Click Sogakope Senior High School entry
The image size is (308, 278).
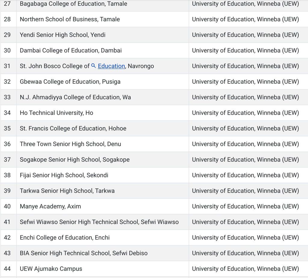point(75,160)
